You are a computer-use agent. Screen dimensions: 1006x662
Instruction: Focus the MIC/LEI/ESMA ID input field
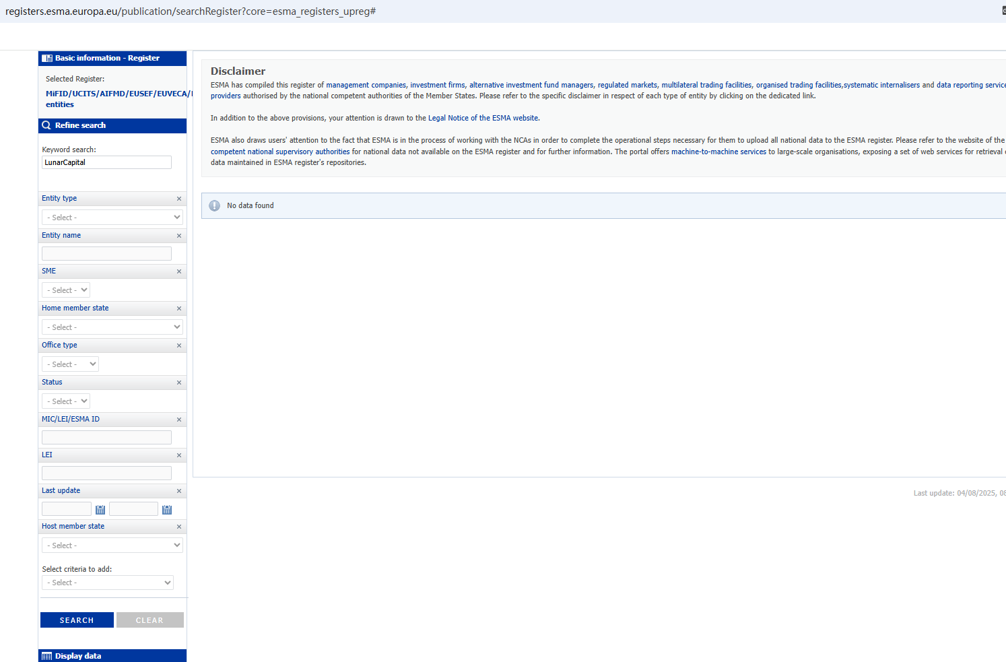click(106, 438)
